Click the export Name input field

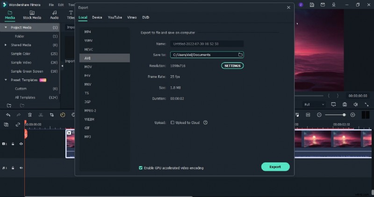pos(206,43)
